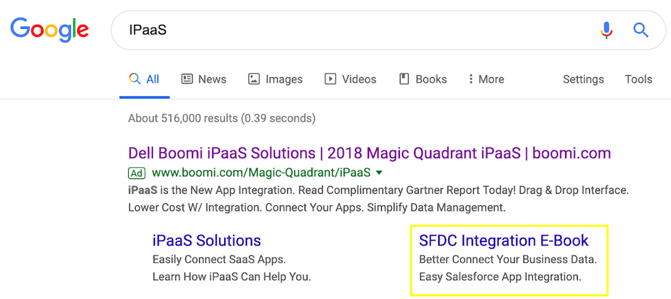The image size is (671, 299).
Task: Expand the boomi.com ad URL dropdown arrow
Action: tap(379, 172)
